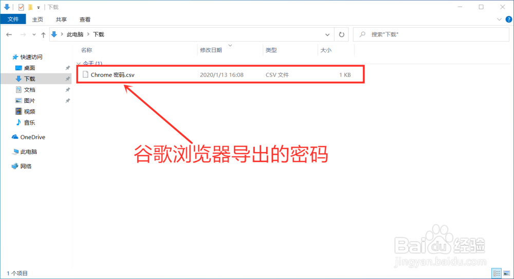Click the CSV 文件 type cell
Viewport: 514px width, 279px height.
click(x=277, y=75)
